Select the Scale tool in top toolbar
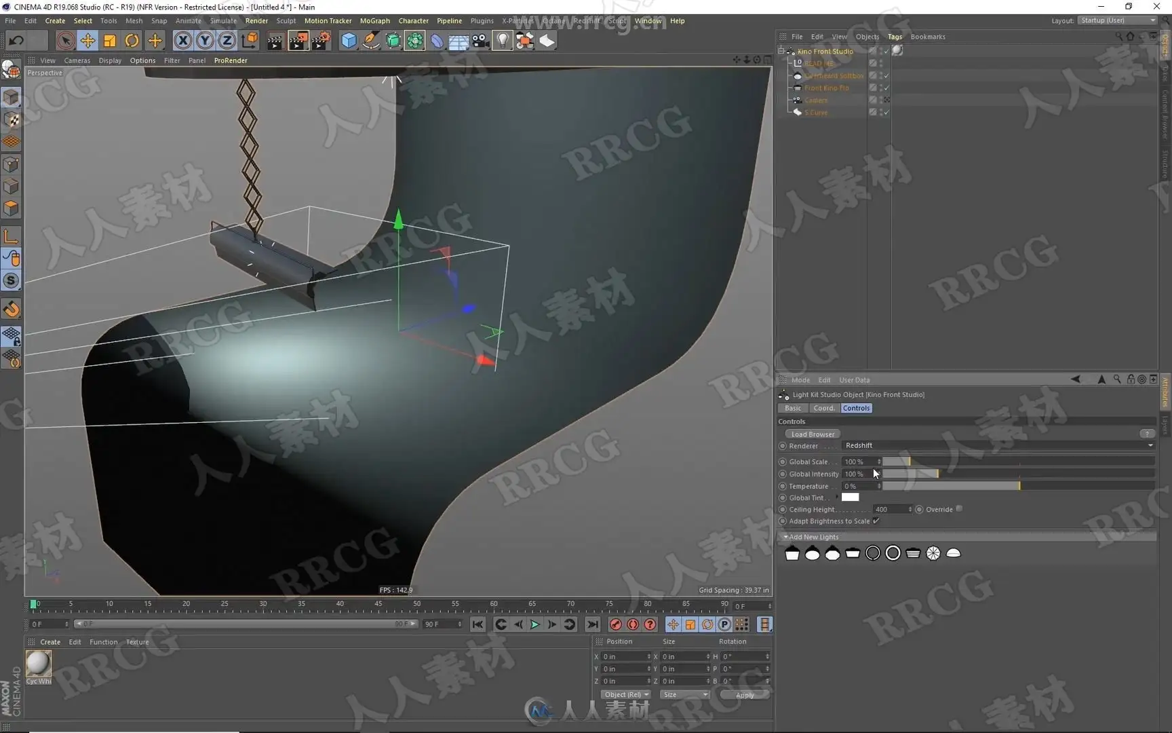The image size is (1172, 733). point(110,41)
